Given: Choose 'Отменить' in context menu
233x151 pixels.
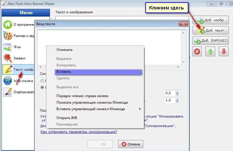Looking at the screenshot, I should coord(95,50).
